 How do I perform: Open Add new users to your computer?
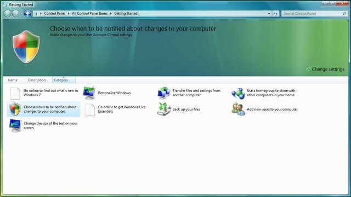(x=272, y=109)
